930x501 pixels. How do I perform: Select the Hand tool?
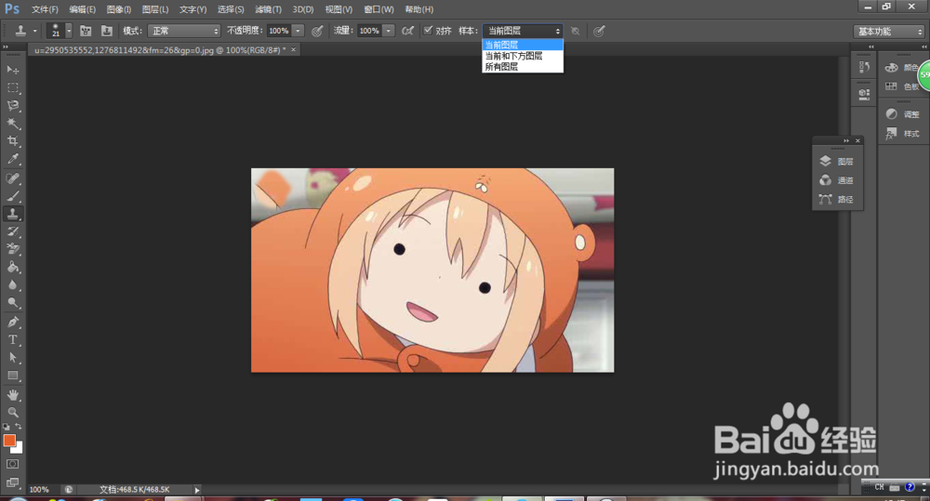click(x=12, y=395)
